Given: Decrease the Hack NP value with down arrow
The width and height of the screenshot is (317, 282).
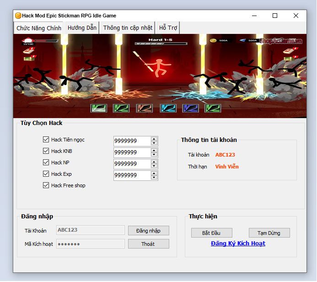Looking at the screenshot, I should click(154, 166).
